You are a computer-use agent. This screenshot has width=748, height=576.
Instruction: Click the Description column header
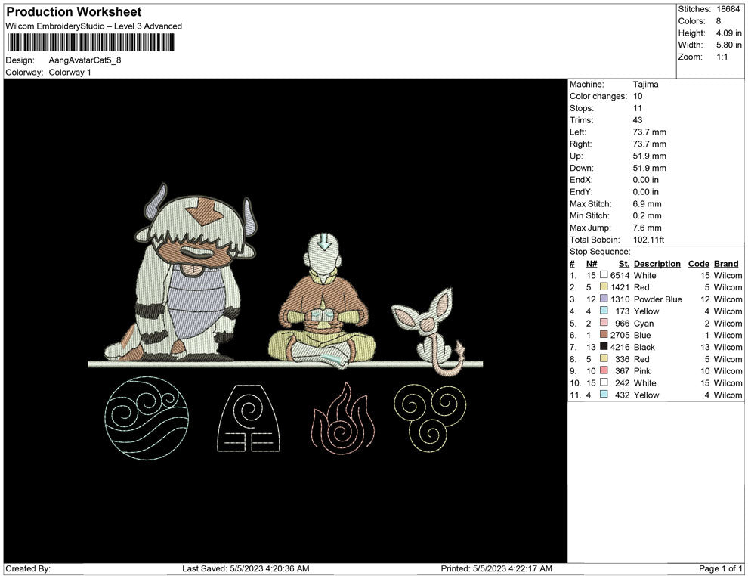click(657, 264)
